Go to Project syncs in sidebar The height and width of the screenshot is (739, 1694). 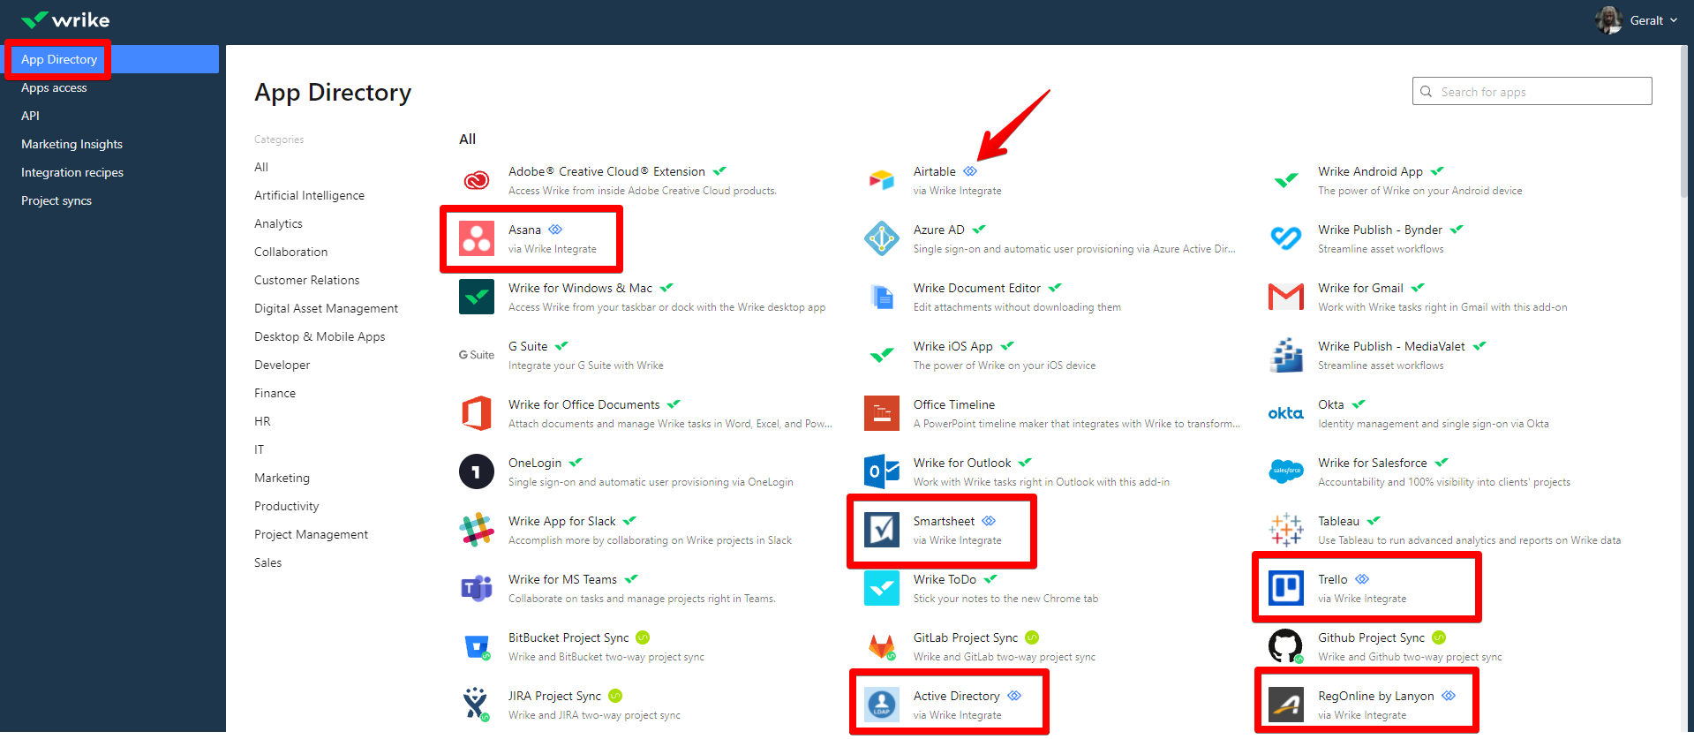coord(56,200)
